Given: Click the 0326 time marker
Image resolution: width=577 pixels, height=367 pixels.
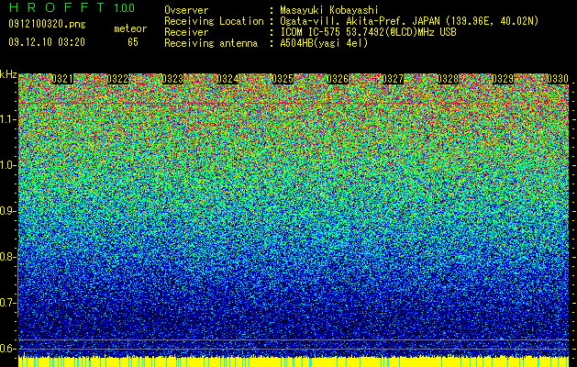Looking at the screenshot, I should click(338, 79).
